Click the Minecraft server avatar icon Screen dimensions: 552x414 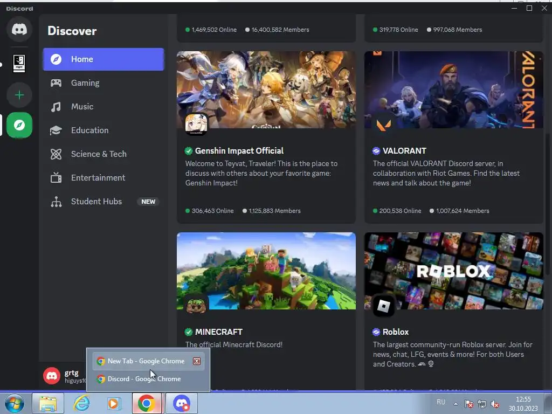pos(196,305)
